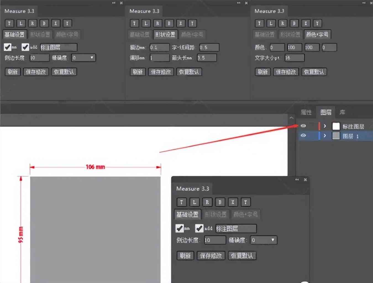Click the B button in the middle Measure panel
The width and height of the screenshot is (373, 283).
point(169,23)
